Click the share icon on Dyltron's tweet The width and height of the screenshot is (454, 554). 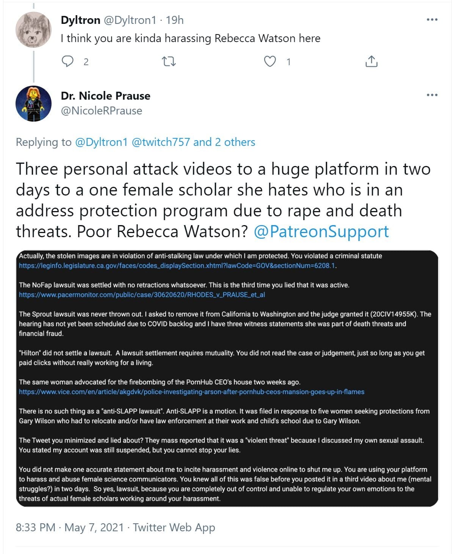(x=371, y=61)
